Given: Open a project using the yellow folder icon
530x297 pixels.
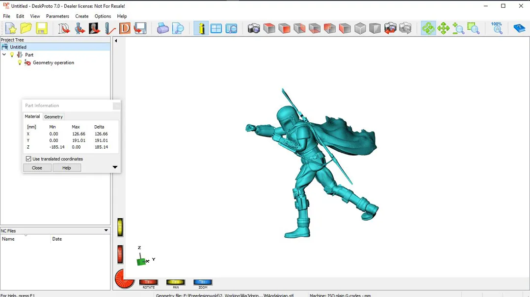Looking at the screenshot, I should (x=26, y=29).
